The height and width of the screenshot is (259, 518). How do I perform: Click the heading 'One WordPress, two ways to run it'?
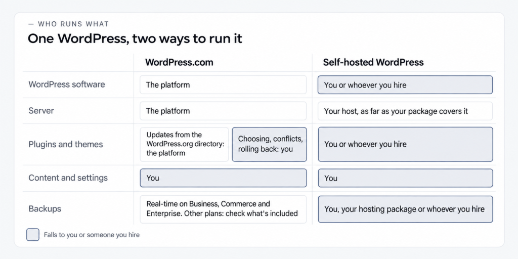[x=135, y=38]
